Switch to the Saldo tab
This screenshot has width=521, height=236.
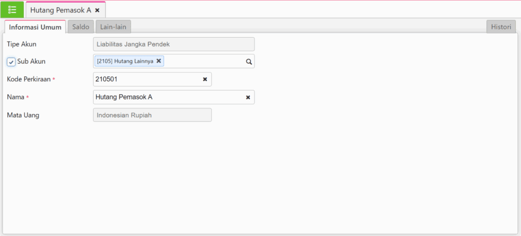(80, 27)
